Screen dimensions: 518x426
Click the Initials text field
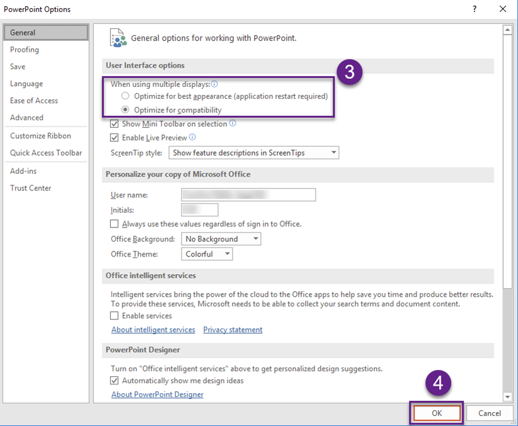(x=200, y=210)
